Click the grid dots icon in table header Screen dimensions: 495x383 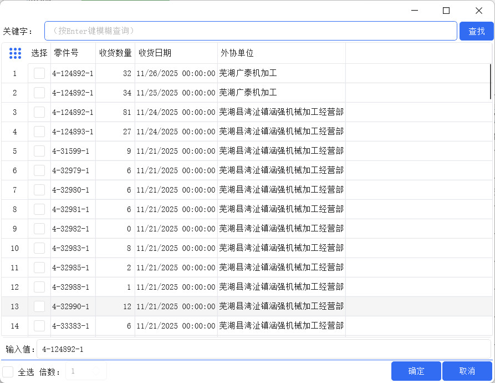tap(15, 53)
